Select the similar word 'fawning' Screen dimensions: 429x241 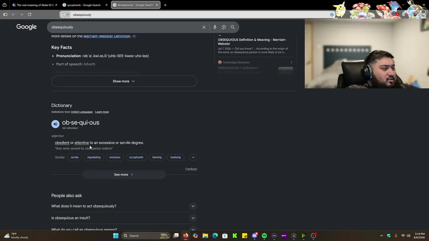157,157
